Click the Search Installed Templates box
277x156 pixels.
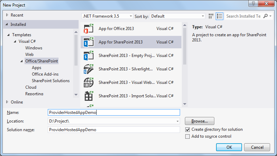tap(243, 16)
